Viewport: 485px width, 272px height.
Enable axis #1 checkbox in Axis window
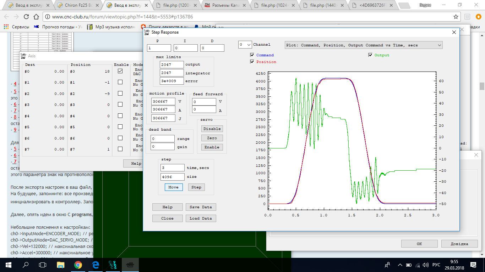click(x=120, y=82)
